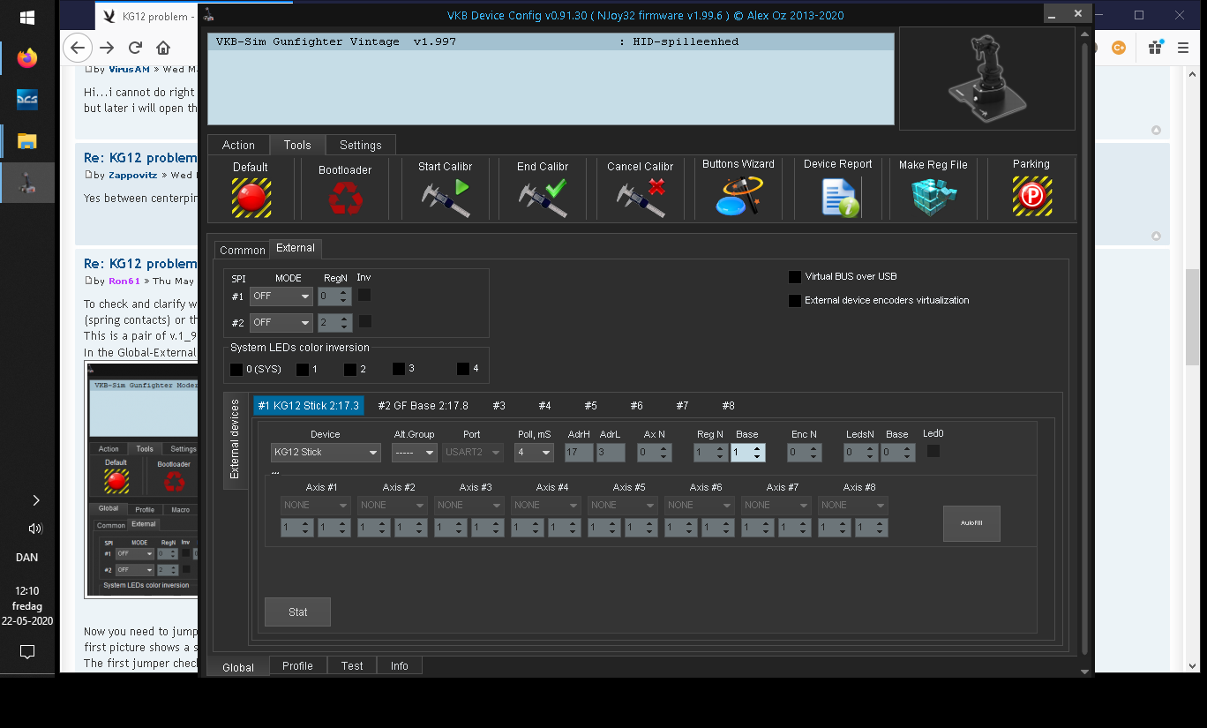1207x728 pixels.
Task: Open the Poll, mS dropdown
Action: click(x=534, y=453)
